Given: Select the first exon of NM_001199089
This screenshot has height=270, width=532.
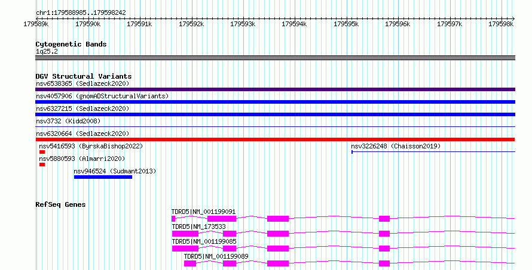Looking at the screenshot, I should click(x=190, y=263).
